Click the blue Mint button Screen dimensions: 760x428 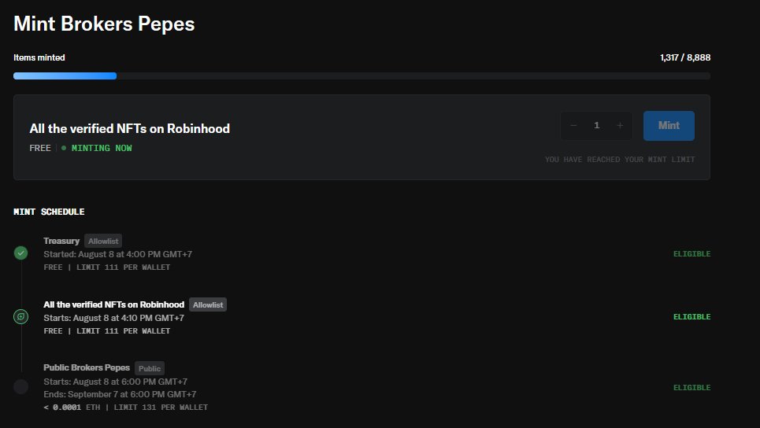coord(669,126)
